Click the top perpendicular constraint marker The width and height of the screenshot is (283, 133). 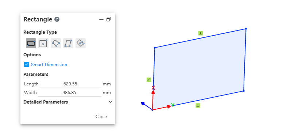[201, 33]
